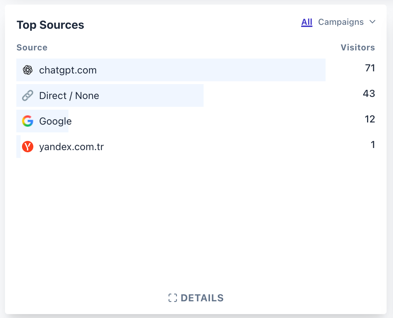Click the Visitors column header
The image size is (393, 318).
pos(358,48)
